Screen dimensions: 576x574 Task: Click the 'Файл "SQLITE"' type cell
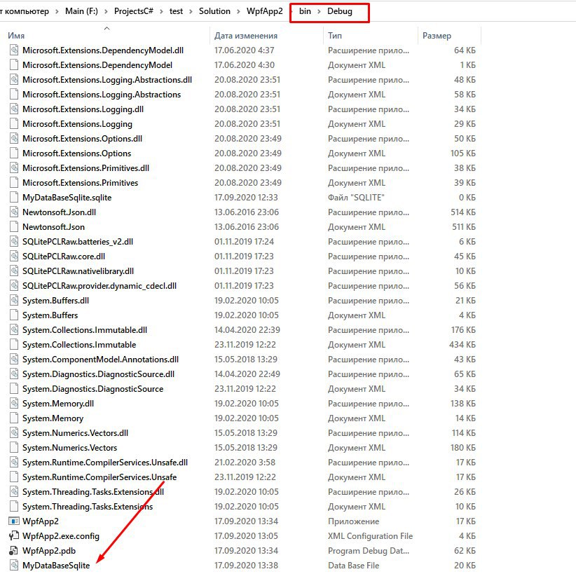tap(356, 198)
